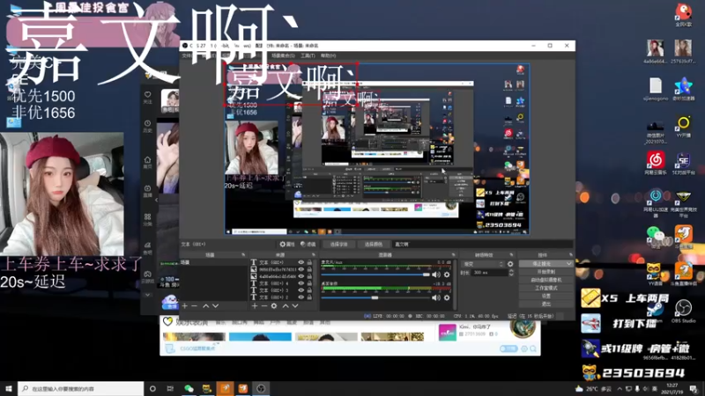
Task: Hide the 文本 (GDI+) 3 source
Action: coord(301,290)
